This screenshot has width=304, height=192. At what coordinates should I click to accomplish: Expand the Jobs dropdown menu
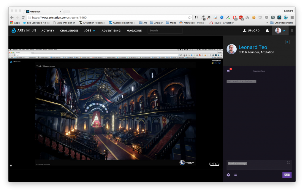point(90,31)
